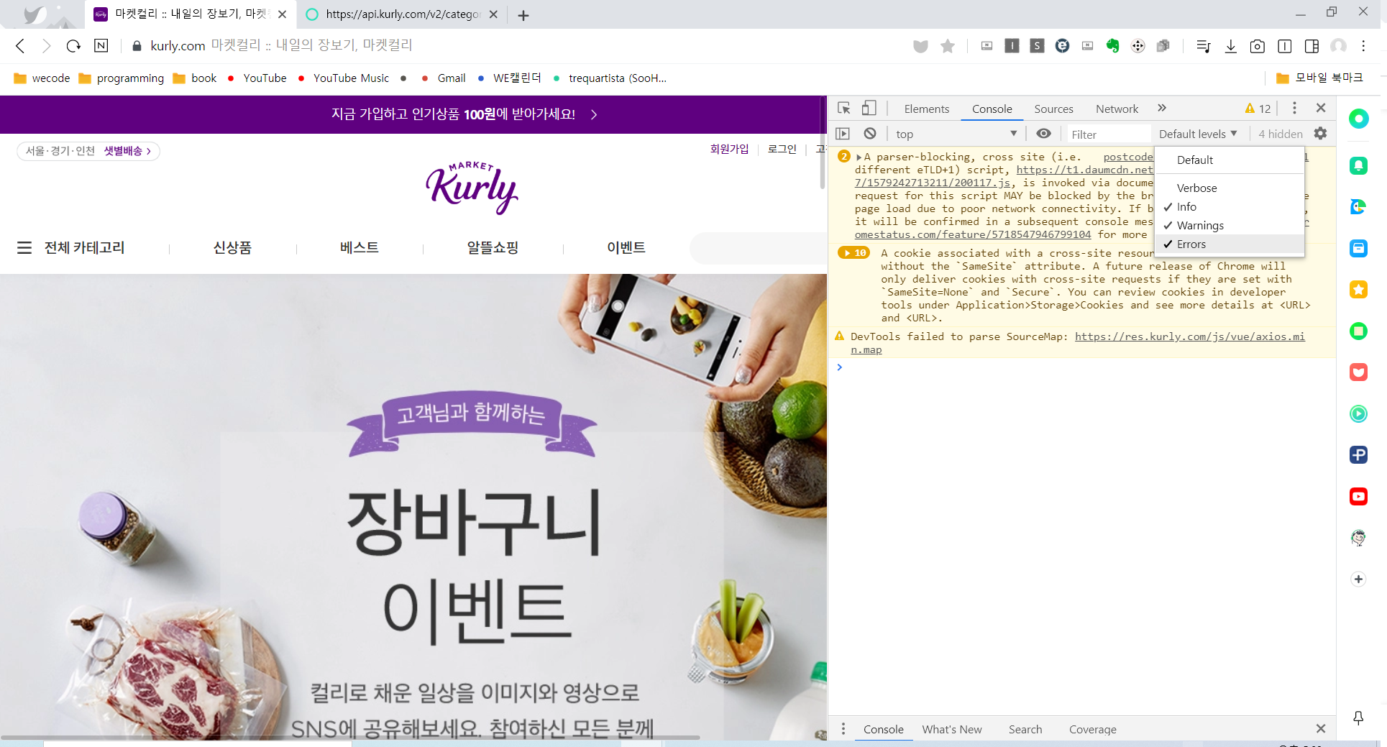Viewport: 1387px width, 747px height.
Task: Open the Search drawer tab
Action: tap(1025, 729)
